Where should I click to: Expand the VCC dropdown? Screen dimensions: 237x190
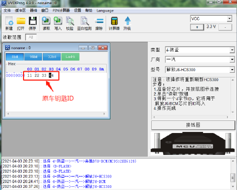pos(230,18)
